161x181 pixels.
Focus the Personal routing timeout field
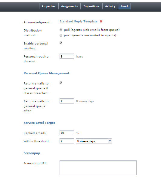coord(67,56)
